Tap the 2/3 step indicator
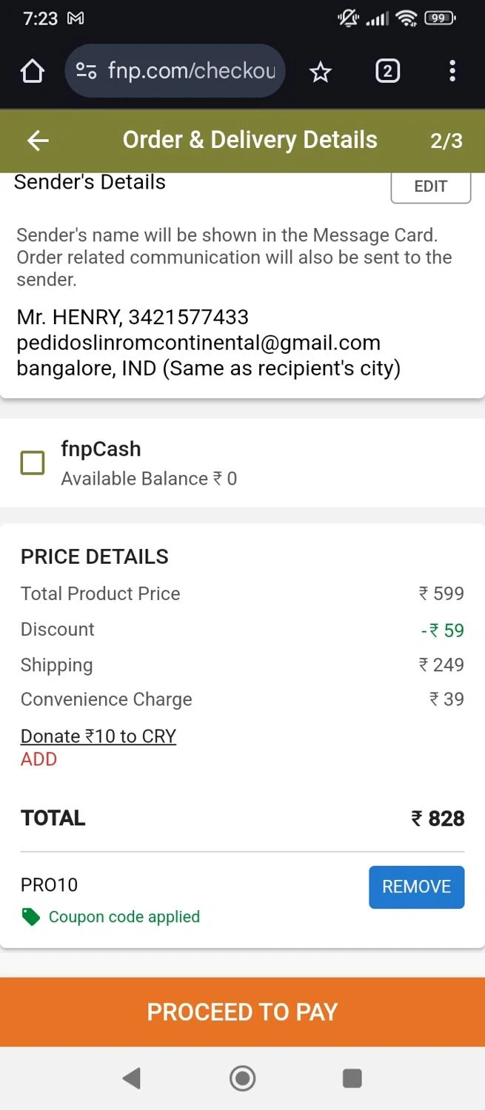Viewport: 485px width, 1110px height. 446,141
